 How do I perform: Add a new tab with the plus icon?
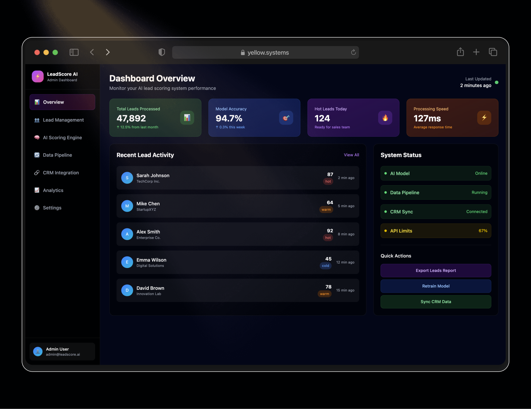click(x=476, y=52)
